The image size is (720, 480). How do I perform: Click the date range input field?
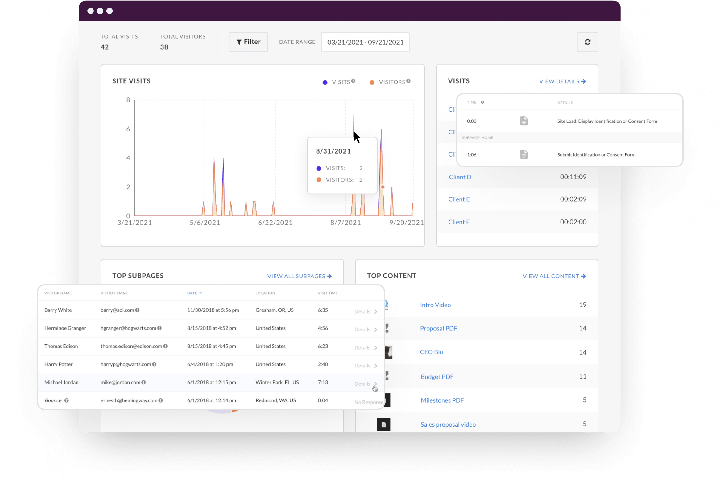365,42
